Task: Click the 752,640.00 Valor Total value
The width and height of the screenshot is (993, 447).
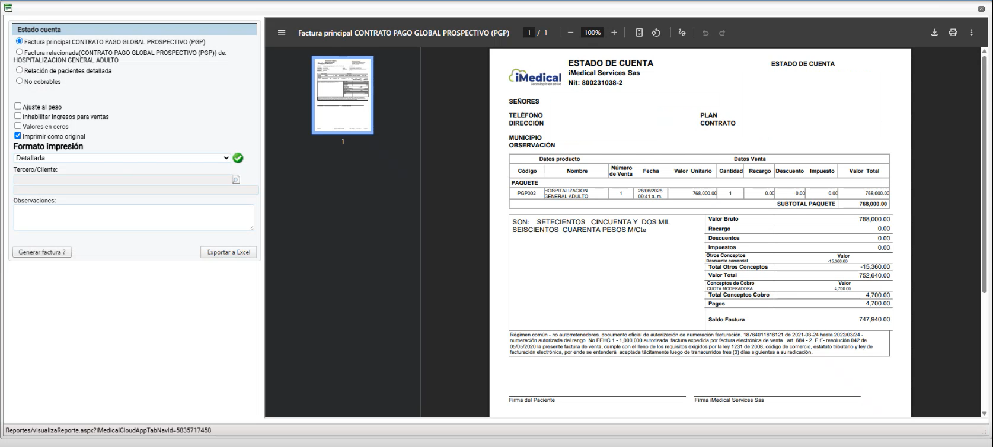Action: click(874, 275)
